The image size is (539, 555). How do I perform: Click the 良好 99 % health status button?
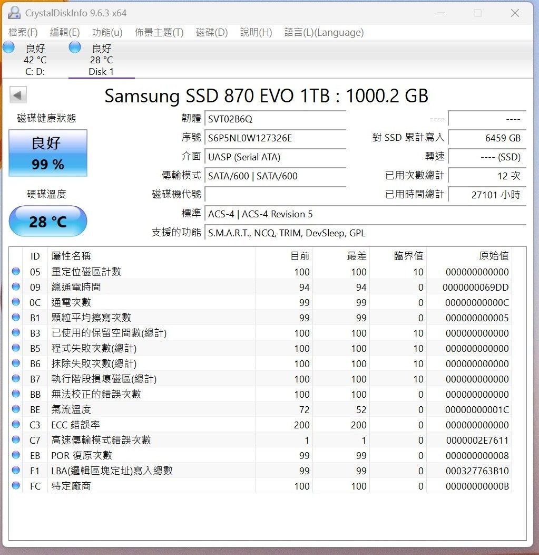pos(48,153)
